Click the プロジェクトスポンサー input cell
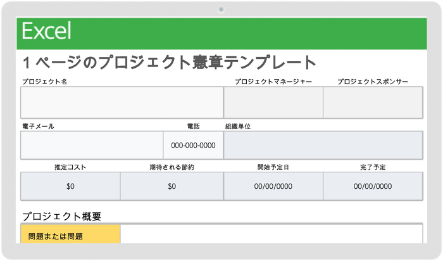The height and width of the screenshot is (261, 443). tap(373, 103)
